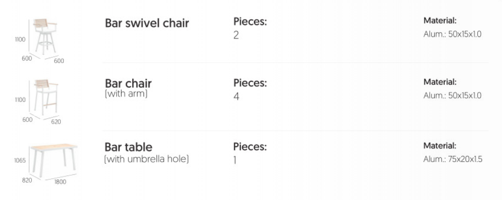The image size is (502, 200).
Task: Click the "Alum.: 75x20x1.5" material value
Action: coord(453,159)
